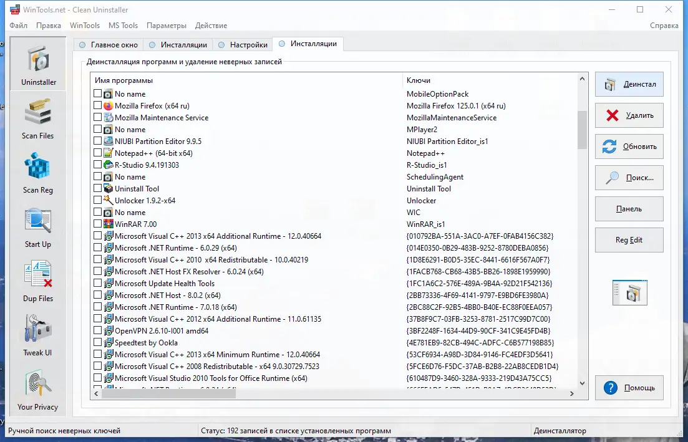Tick the Speedtest by Ookla checkbox
688x442 pixels.
(97, 342)
